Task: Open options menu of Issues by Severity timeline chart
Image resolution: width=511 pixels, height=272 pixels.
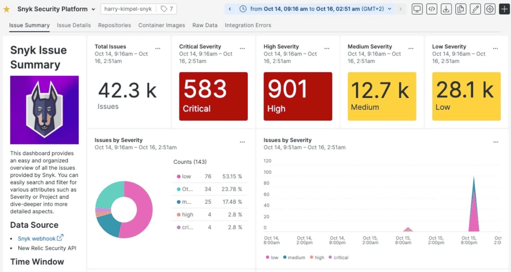Action: tap(496, 142)
